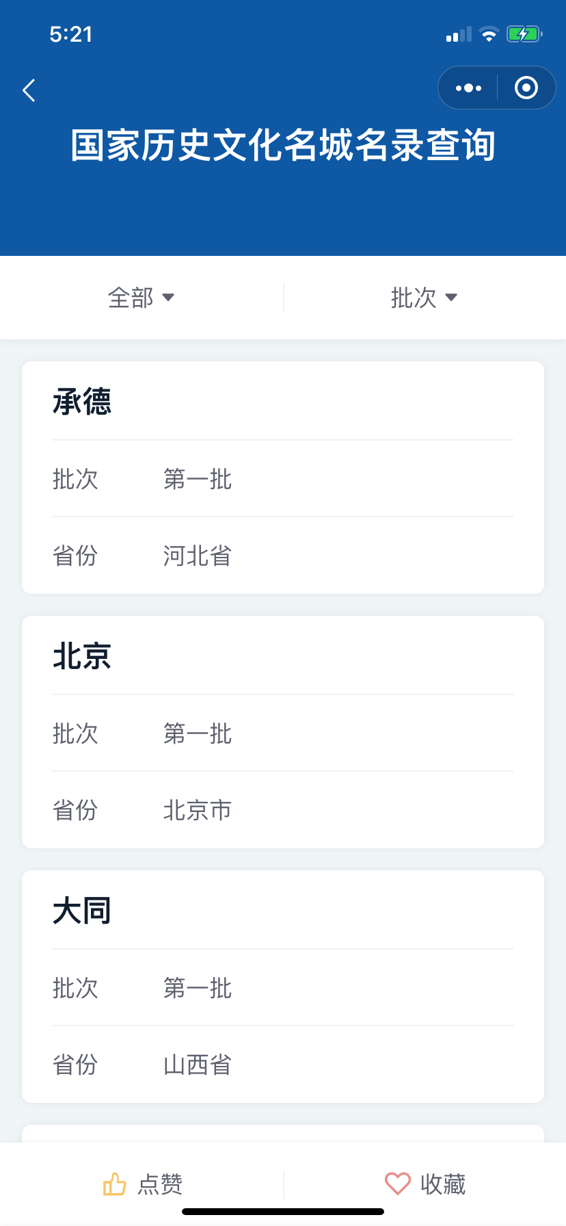Tap the page title 国家历史文化名城名录查询
Viewport: 566px width, 1226px height.
tap(283, 146)
